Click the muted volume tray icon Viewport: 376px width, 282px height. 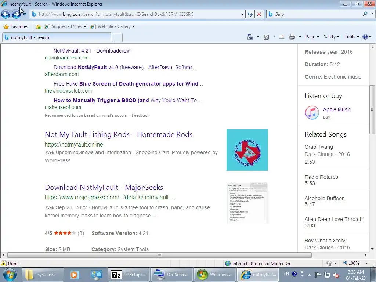click(336, 275)
